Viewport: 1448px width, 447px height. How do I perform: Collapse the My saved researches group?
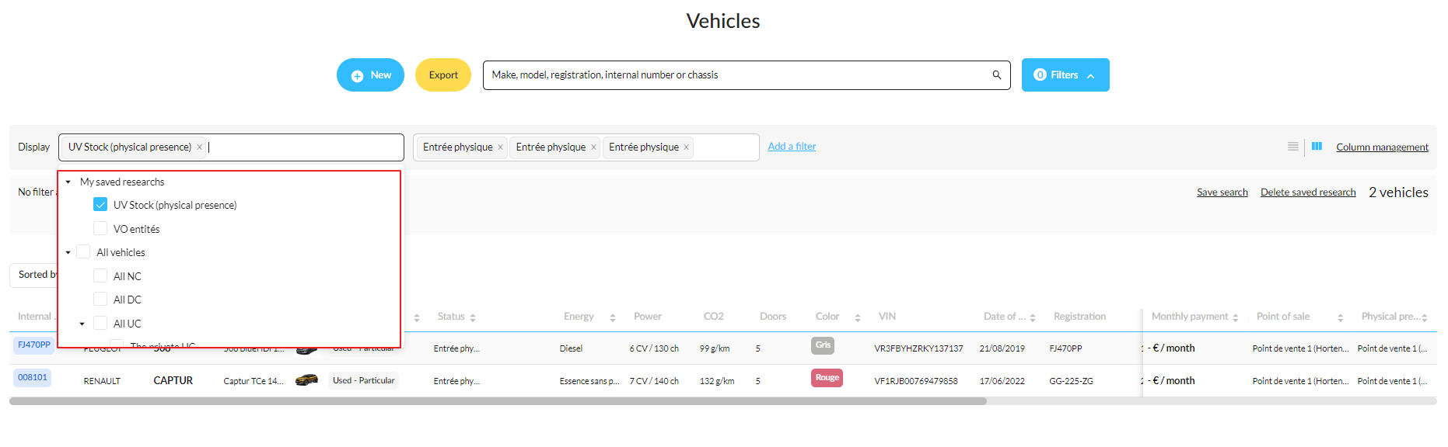click(x=68, y=182)
